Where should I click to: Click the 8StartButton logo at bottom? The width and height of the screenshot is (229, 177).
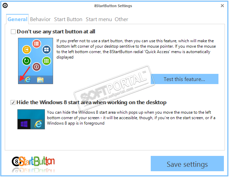point(33,162)
